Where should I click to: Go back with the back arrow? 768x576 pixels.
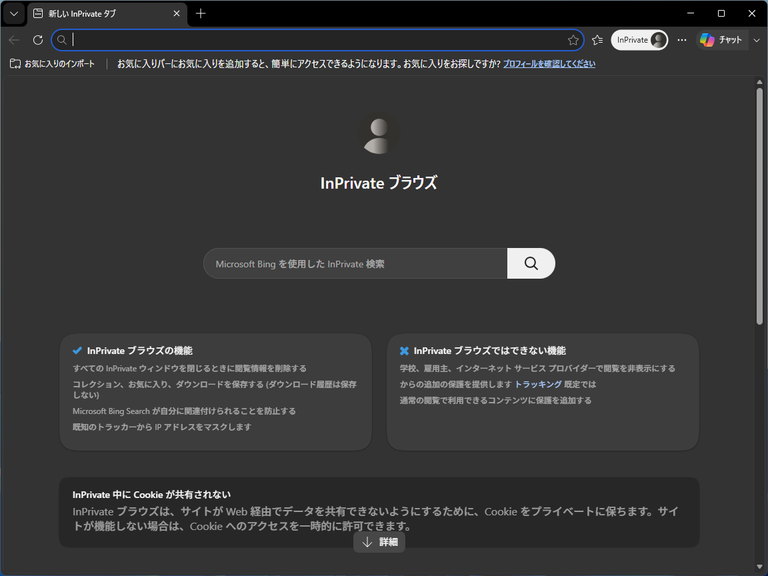14,40
